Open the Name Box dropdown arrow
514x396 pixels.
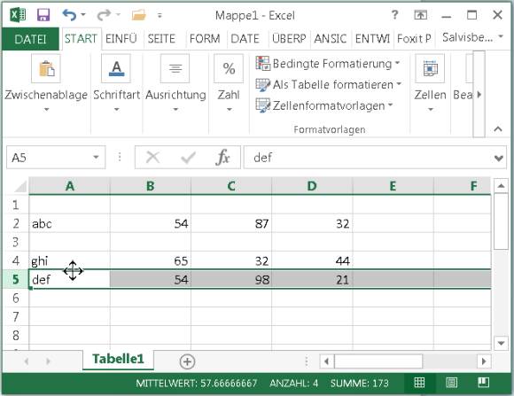pos(96,158)
